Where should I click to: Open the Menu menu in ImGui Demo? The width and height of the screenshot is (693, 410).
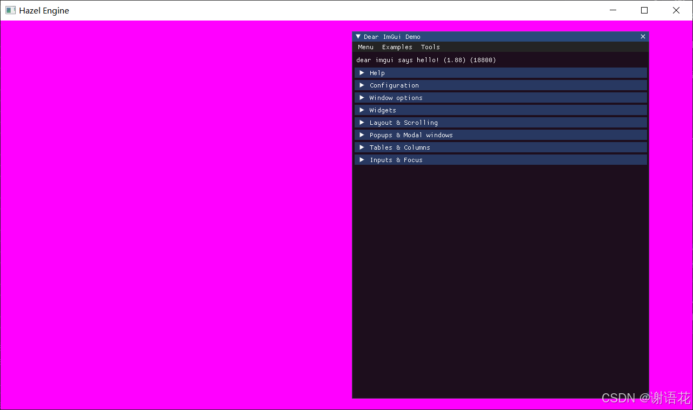tap(365, 47)
